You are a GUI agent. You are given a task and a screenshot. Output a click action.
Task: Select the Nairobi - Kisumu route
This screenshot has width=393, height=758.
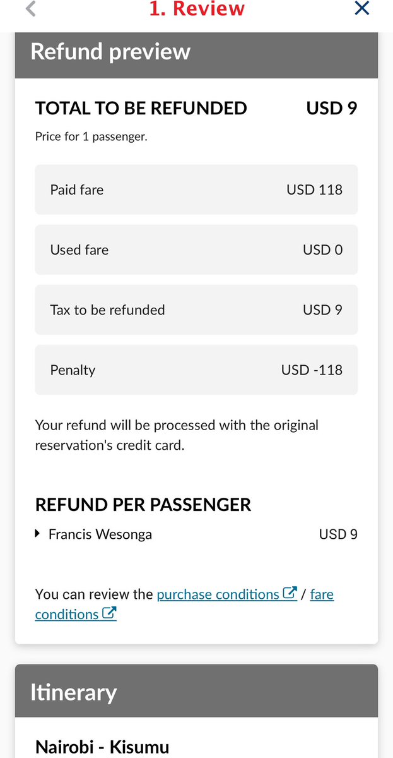click(x=102, y=747)
